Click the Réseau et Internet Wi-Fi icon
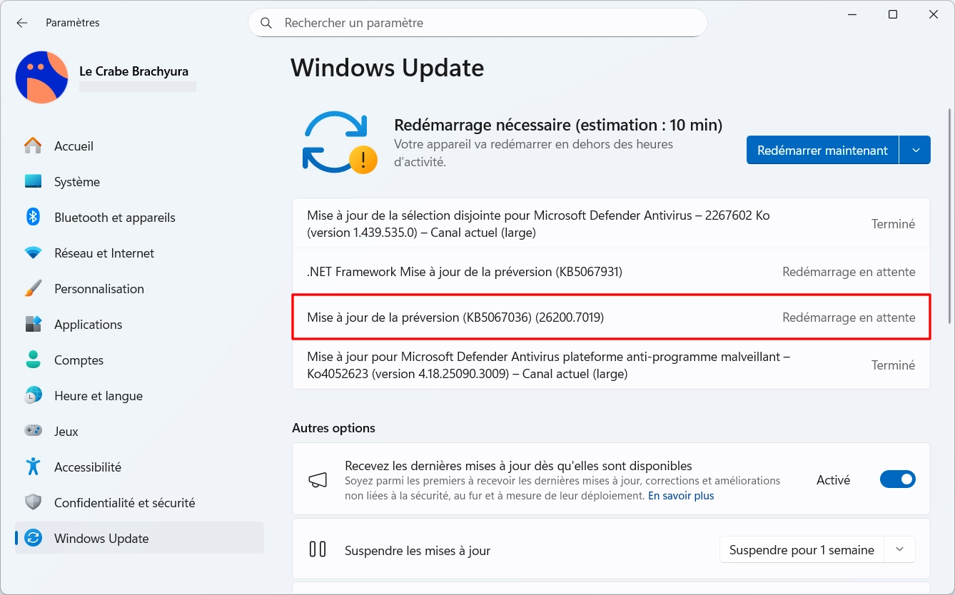The image size is (955, 595). (x=33, y=253)
